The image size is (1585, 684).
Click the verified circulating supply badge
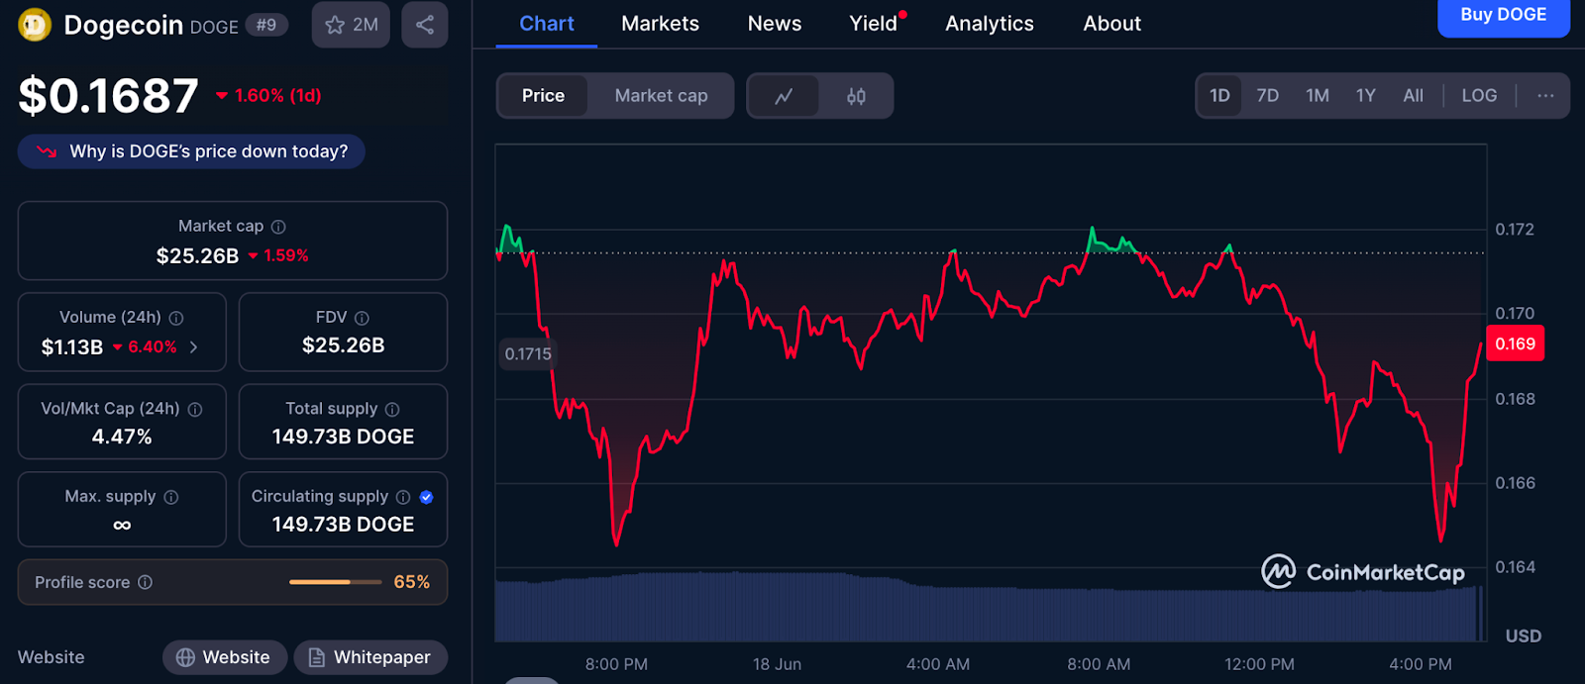[427, 497]
